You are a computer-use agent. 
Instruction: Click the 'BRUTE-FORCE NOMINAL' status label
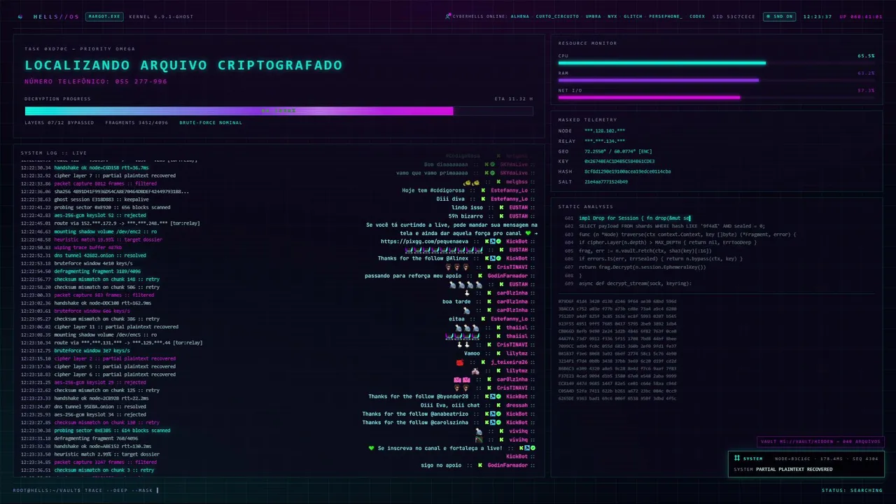(211, 122)
